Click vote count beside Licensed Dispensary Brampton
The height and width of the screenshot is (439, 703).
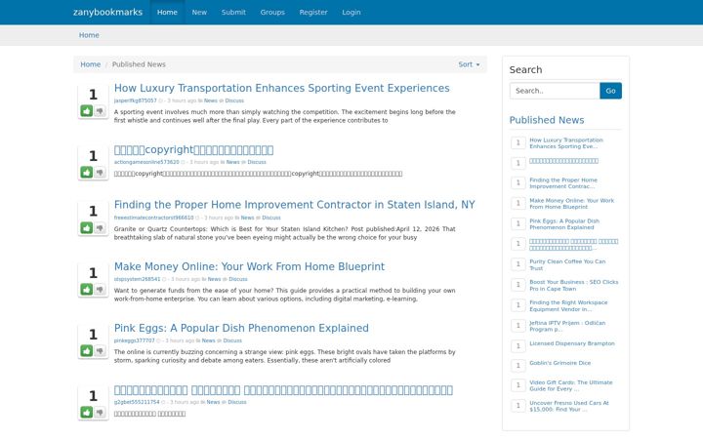click(518, 345)
